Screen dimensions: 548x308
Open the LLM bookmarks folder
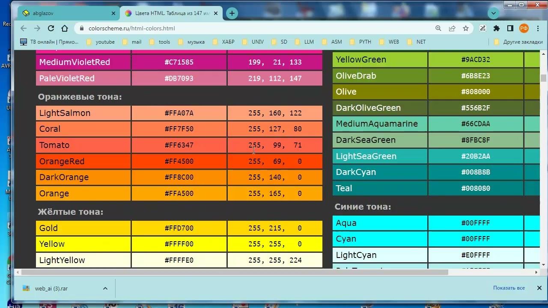tap(304, 42)
